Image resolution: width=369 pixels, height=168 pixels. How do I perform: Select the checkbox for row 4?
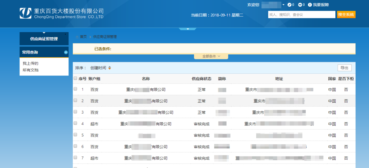[75, 123]
